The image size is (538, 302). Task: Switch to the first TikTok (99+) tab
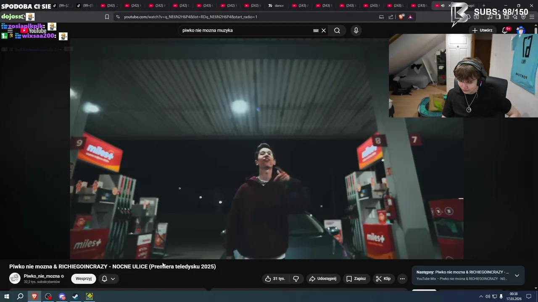tap(61, 5)
